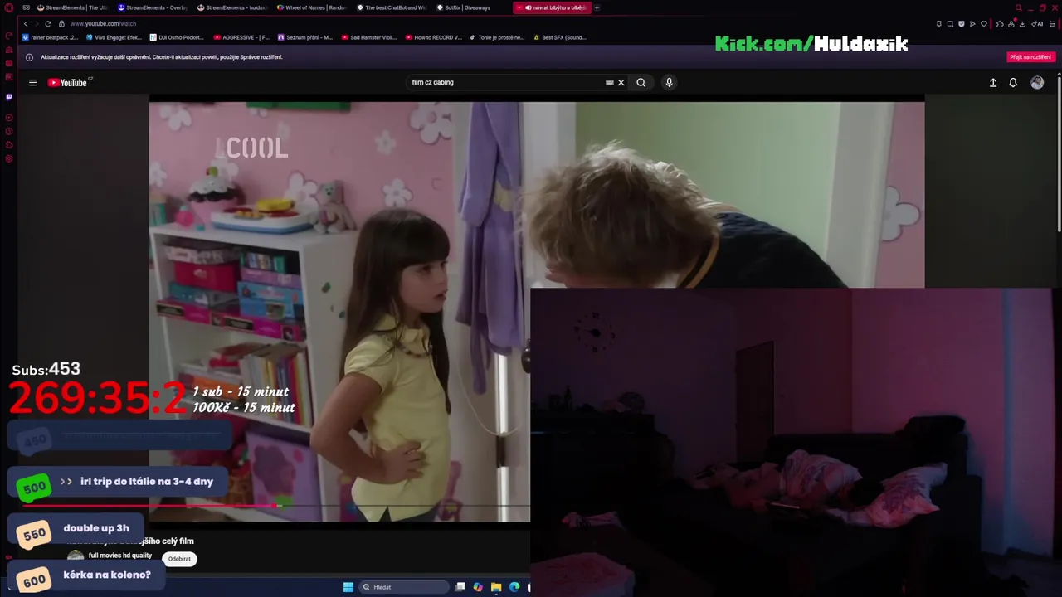Screen dimensions: 1062x597
Task: Open Microsoft Edge from the taskbar
Action: tap(514, 587)
